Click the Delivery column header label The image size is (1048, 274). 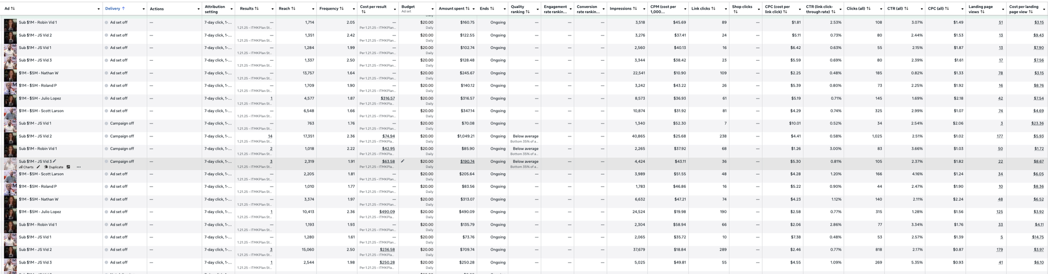tap(112, 8)
